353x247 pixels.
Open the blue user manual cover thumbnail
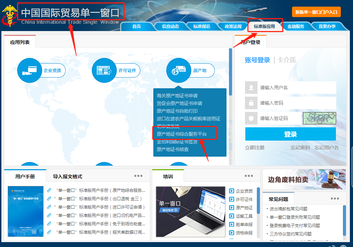pyautogui.click(x=25, y=211)
